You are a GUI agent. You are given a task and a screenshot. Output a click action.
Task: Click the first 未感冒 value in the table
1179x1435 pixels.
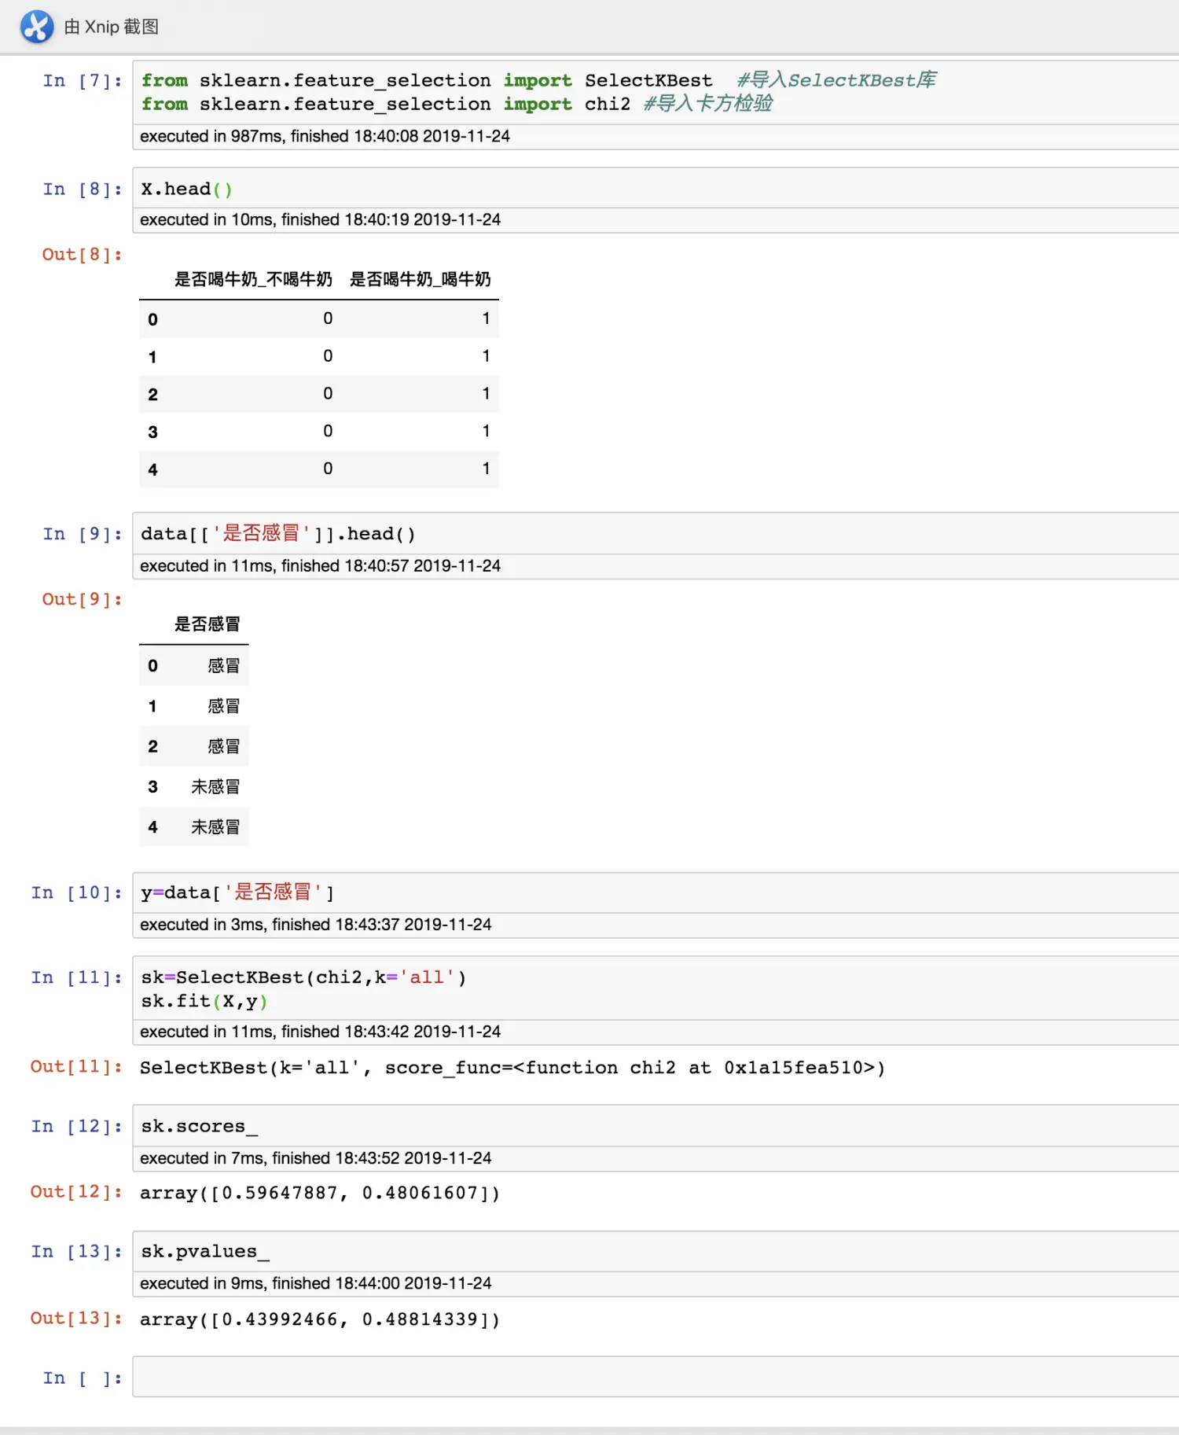(x=215, y=787)
